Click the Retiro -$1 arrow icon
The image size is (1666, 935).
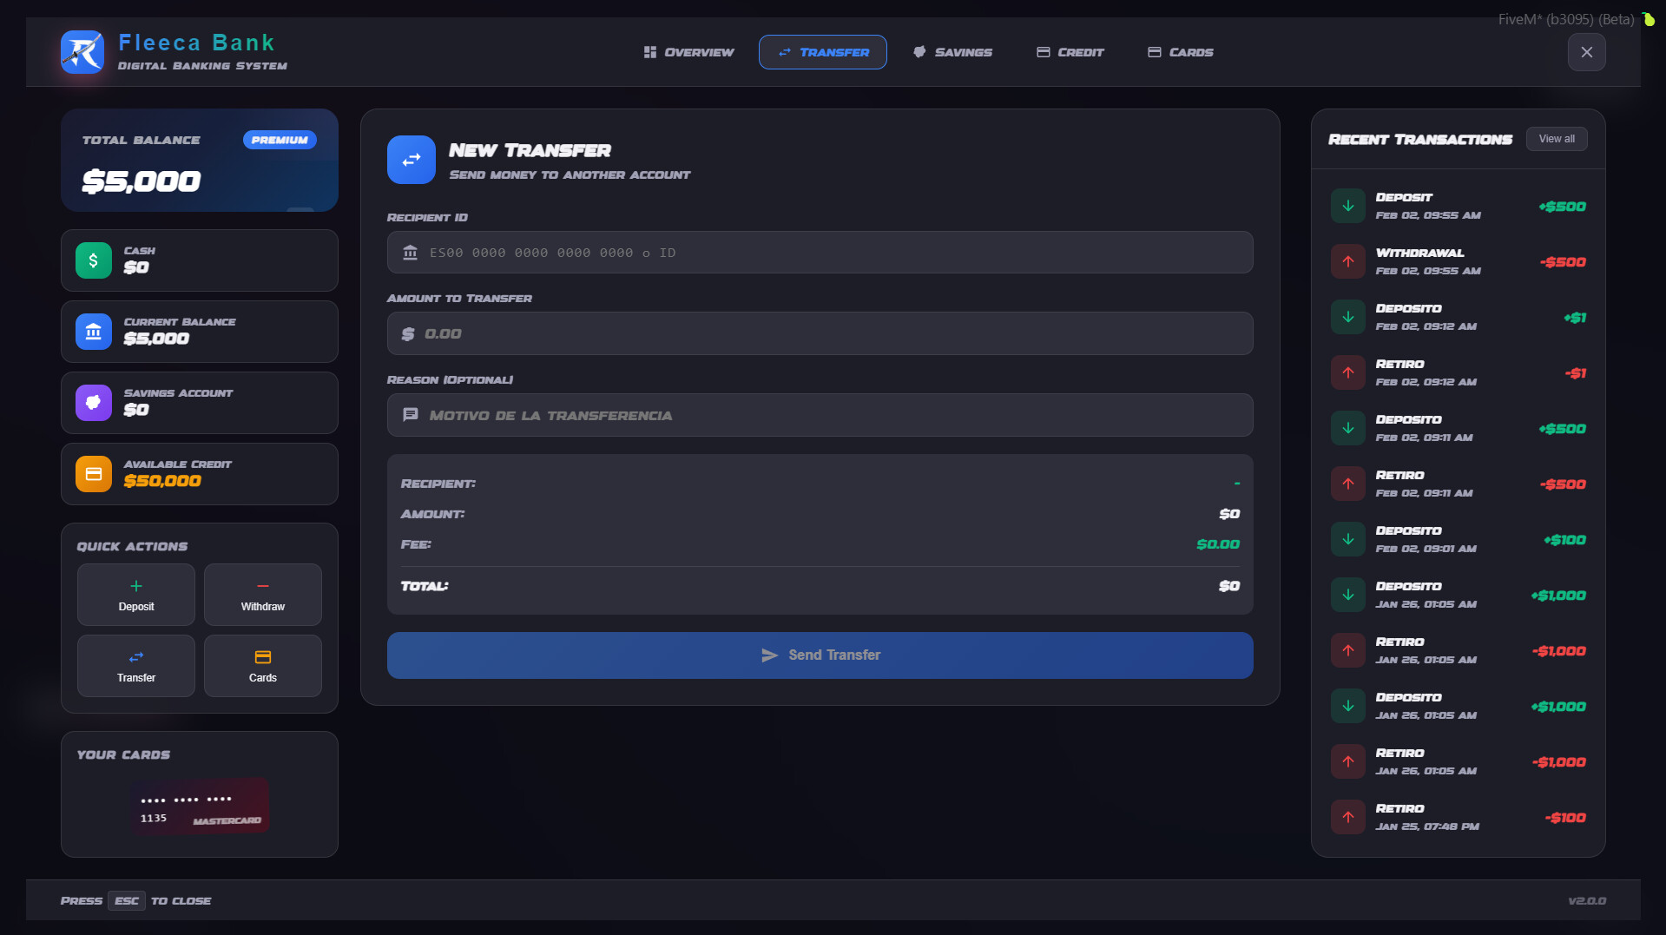1348,372
